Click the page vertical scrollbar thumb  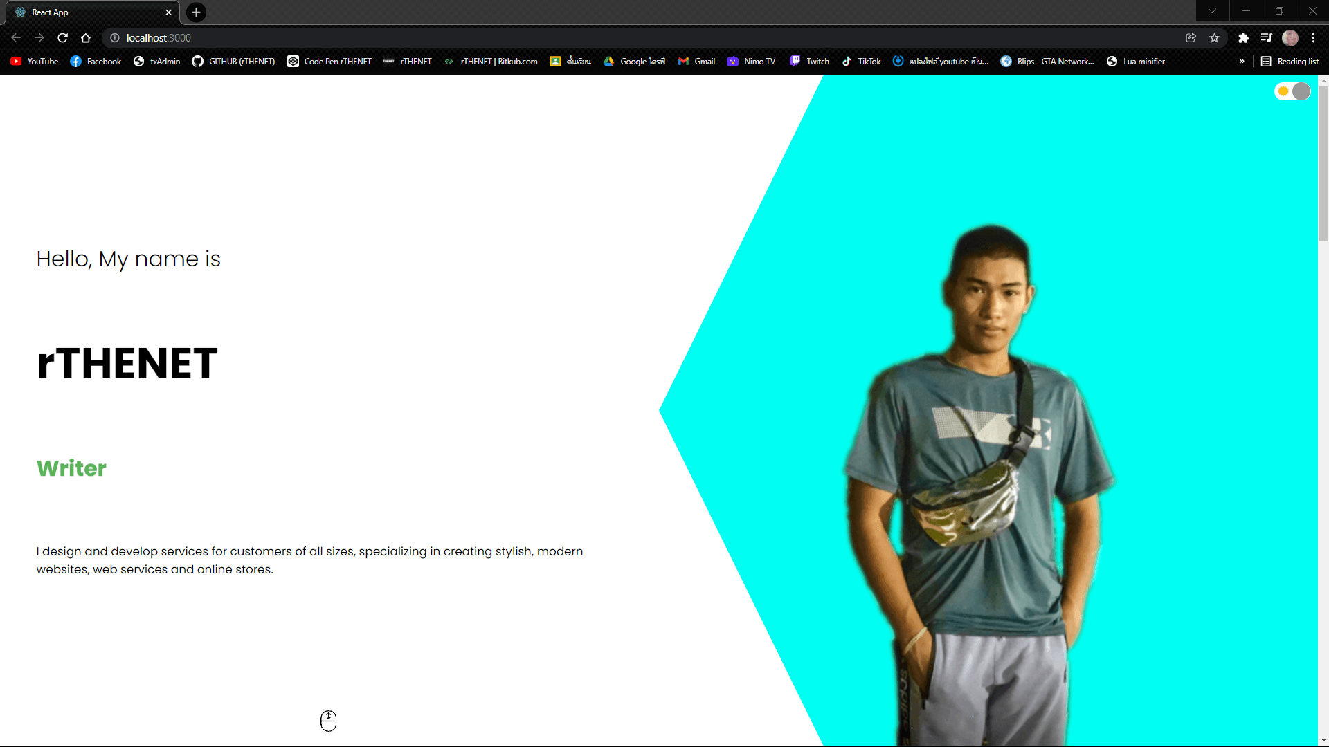[x=1323, y=163]
